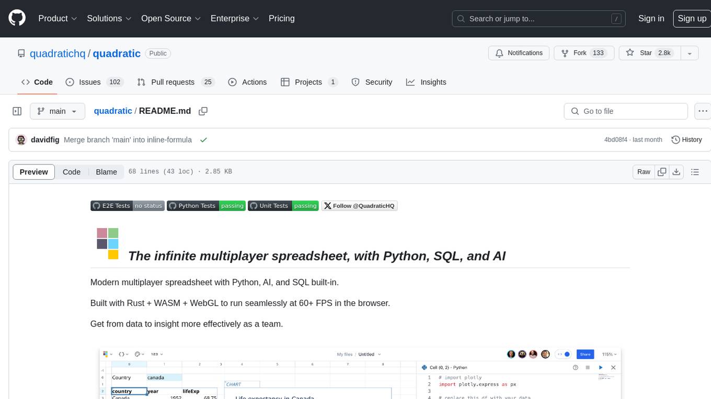This screenshot has width=711, height=399.
Task: Click the Pull requests count 25 badge
Action: tap(208, 82)
